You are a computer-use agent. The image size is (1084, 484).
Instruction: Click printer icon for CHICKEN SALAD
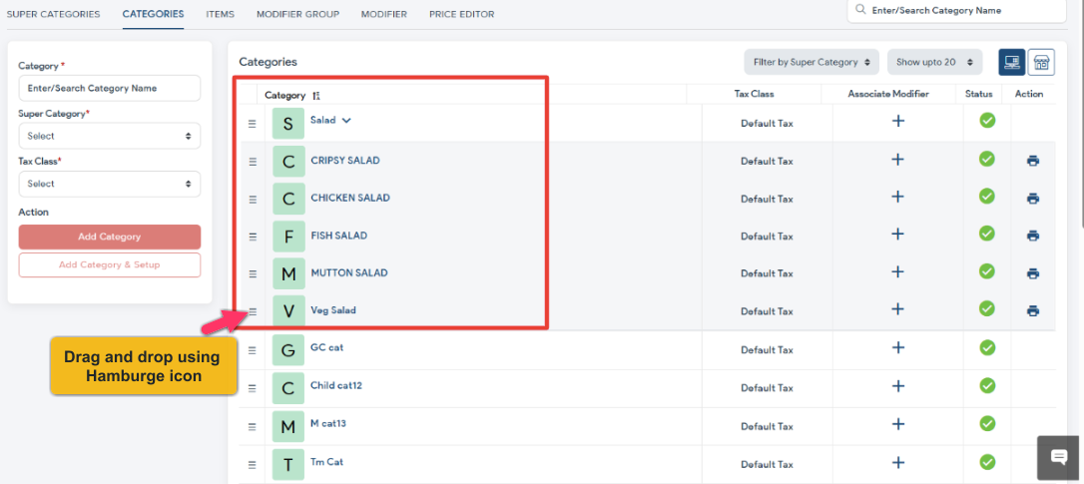click(x=1033, y=199)
